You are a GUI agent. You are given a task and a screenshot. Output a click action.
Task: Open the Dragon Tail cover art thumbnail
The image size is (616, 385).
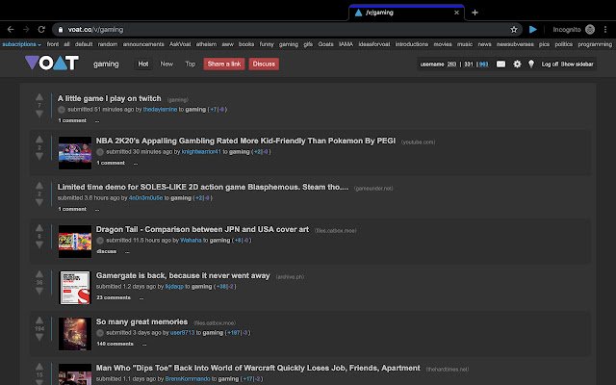(x=75, y=242)
